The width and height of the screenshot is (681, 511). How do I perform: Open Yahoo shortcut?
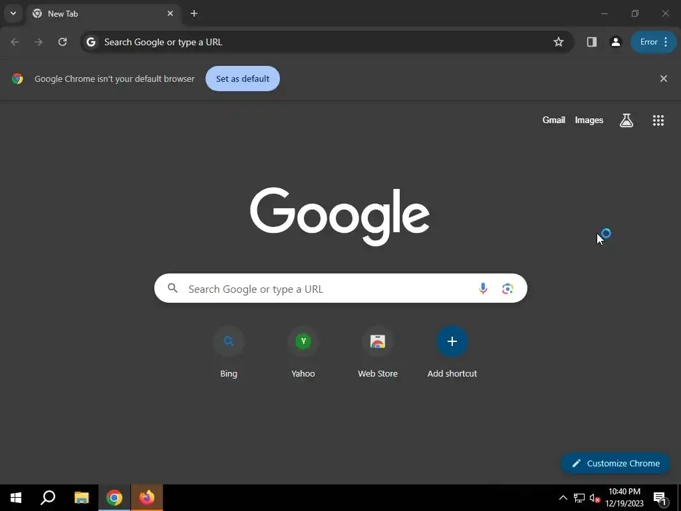303,353
